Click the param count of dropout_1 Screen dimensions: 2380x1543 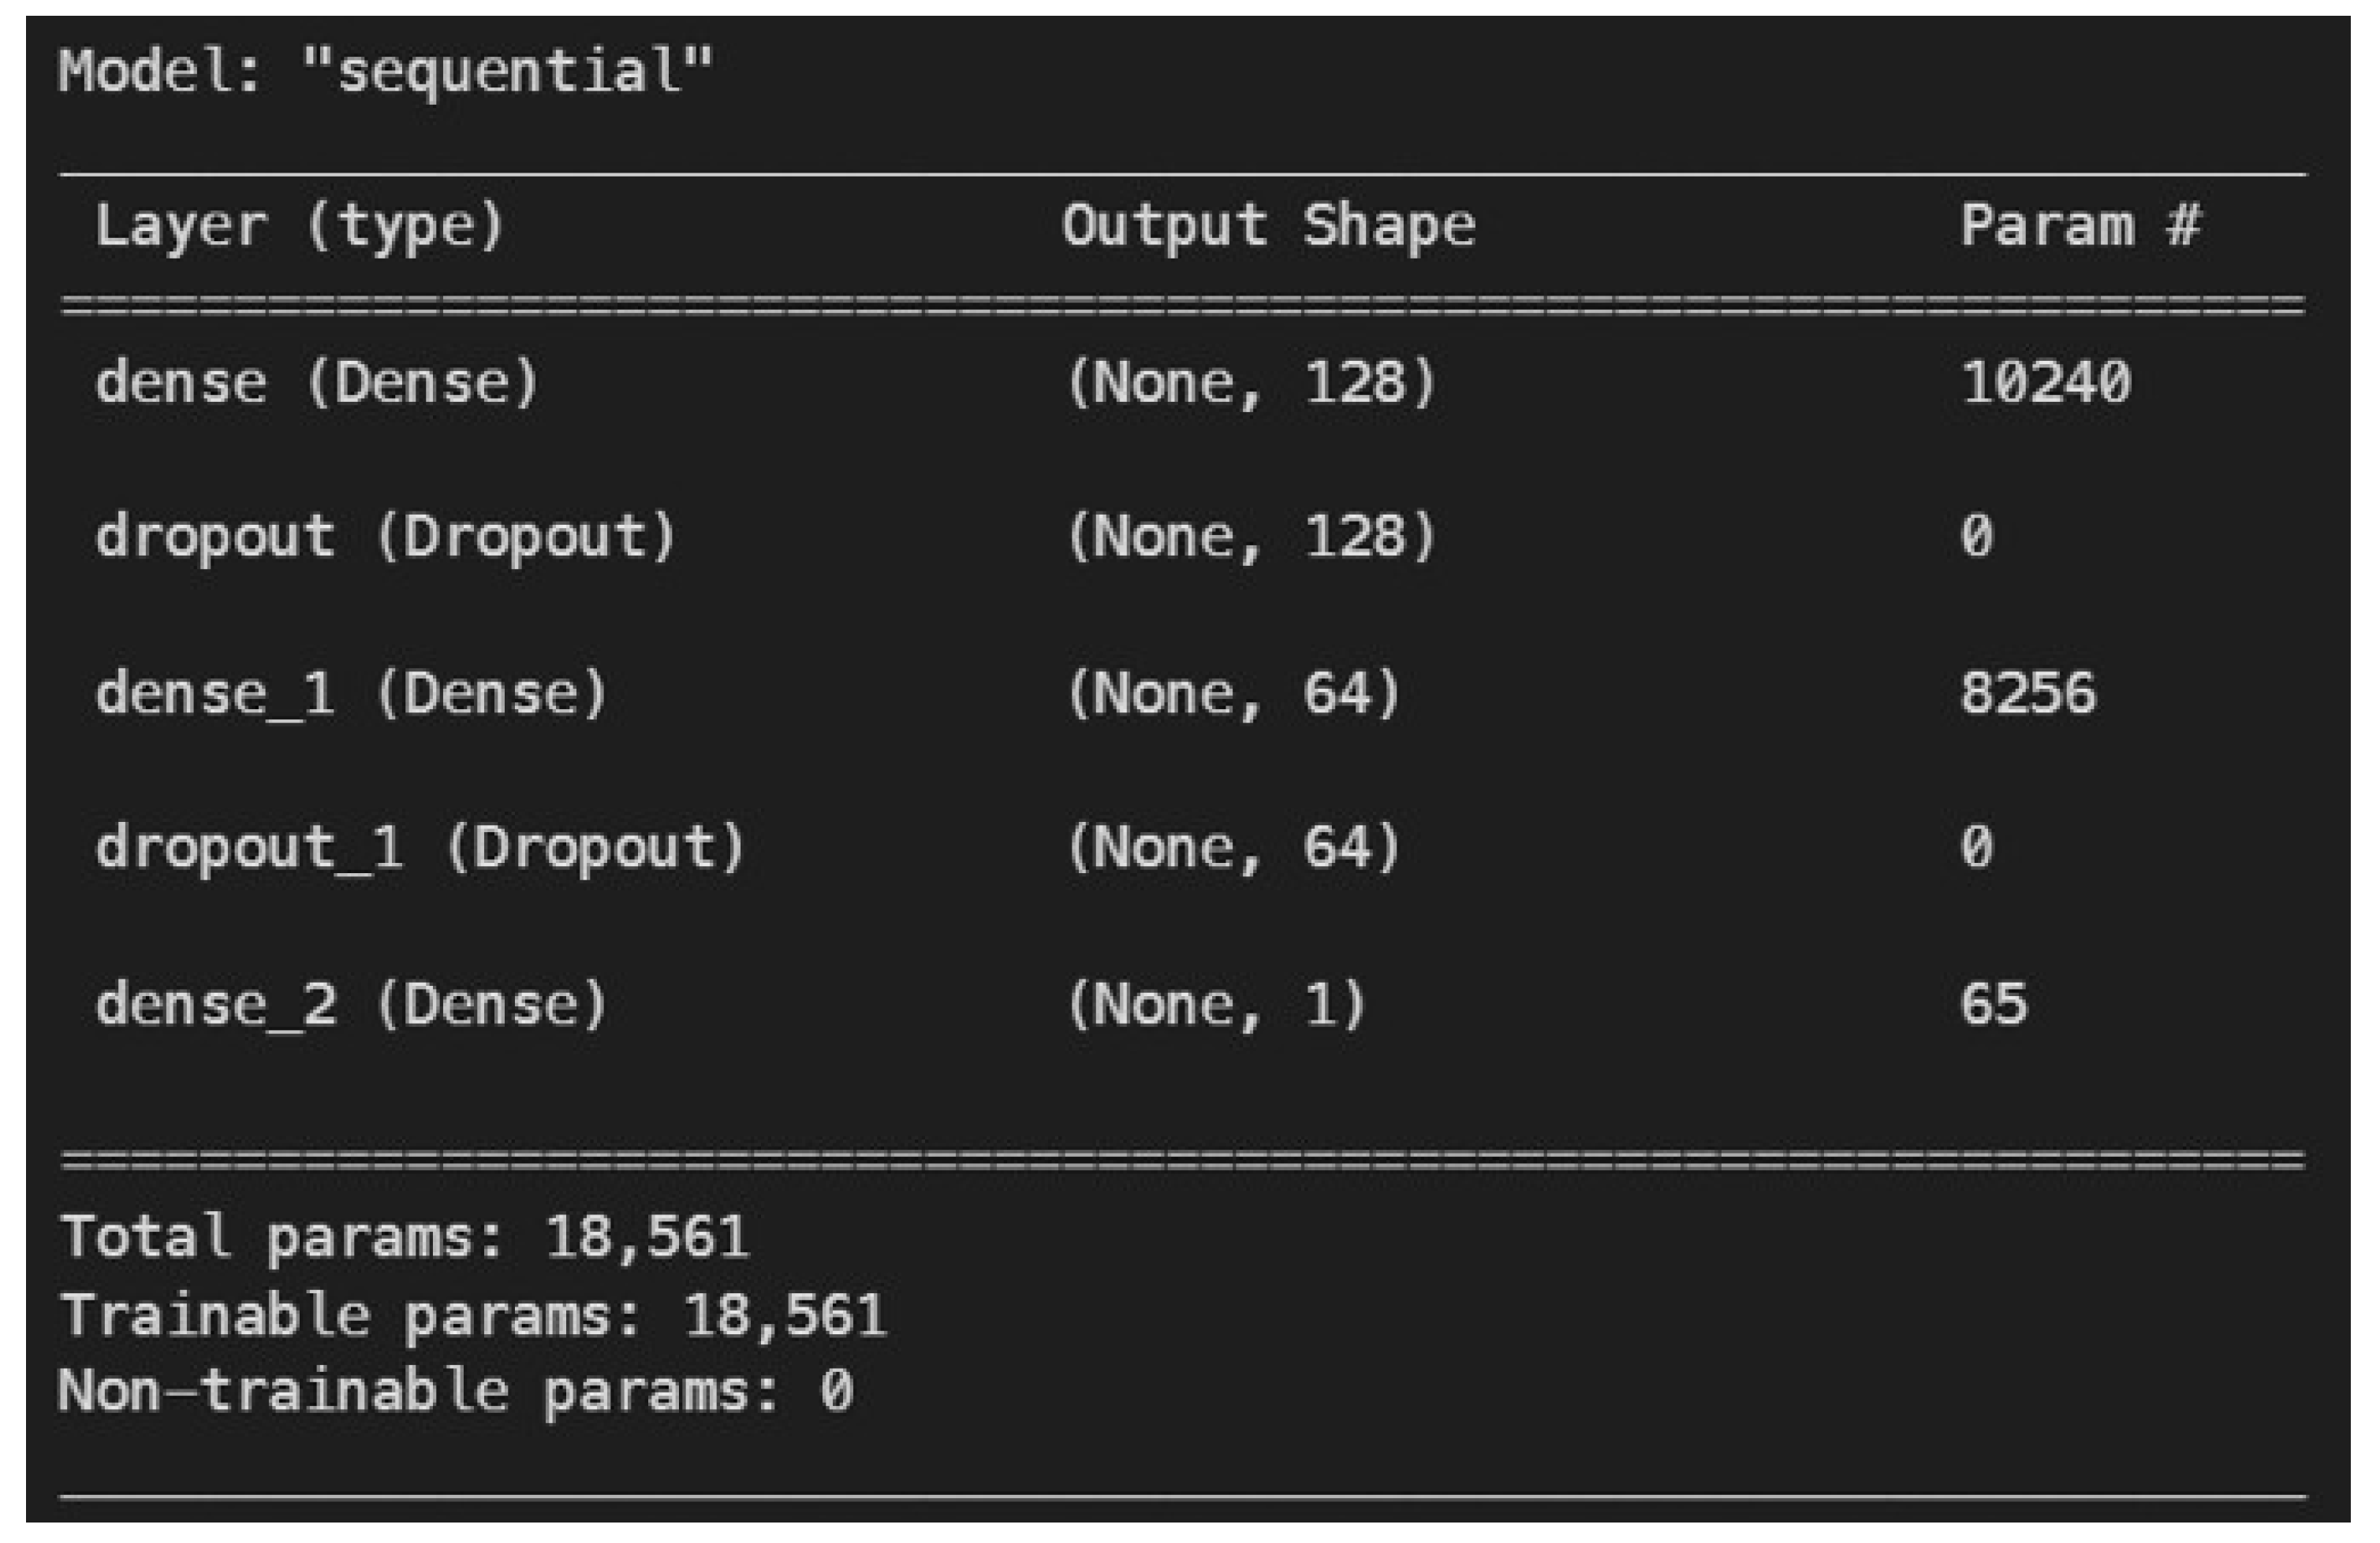pos(1976,849)
